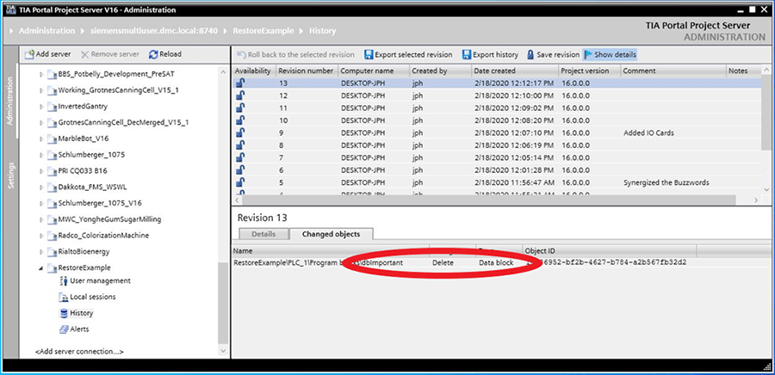Expand the GrotnesCanningCell_DecMerged_V15_1 node
Image resolution: width=775 pixels, height=375 pixels.
point(41,123)
